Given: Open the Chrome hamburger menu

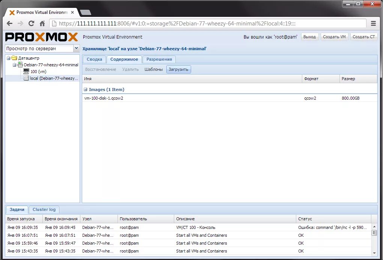Looking at the screenshot, I should tap(373, 23).
